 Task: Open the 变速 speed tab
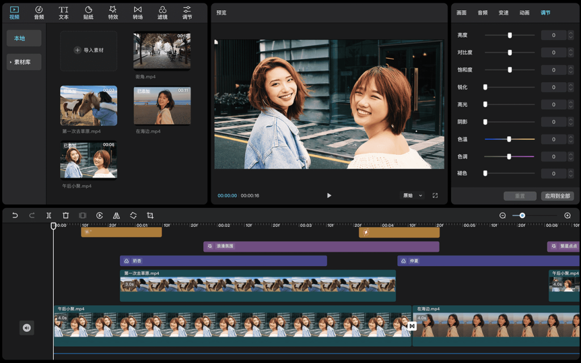[504, 13]
